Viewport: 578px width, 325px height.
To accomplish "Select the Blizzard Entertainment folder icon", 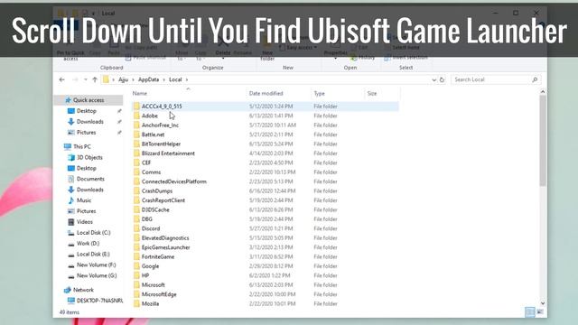I will tap(136, 153).
